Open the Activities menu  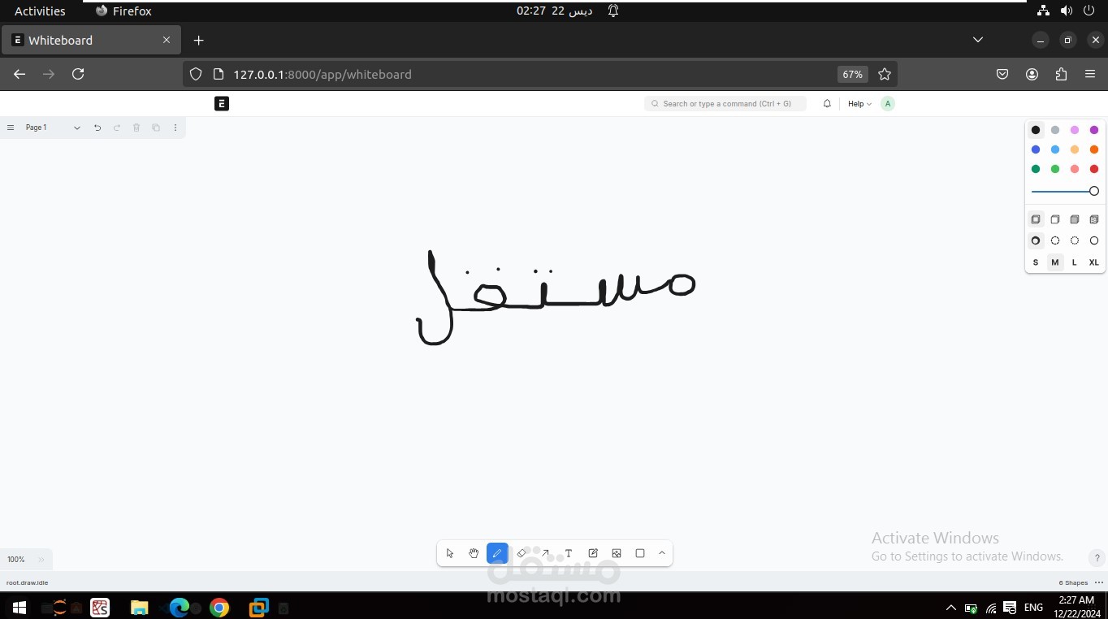[39, 11]
